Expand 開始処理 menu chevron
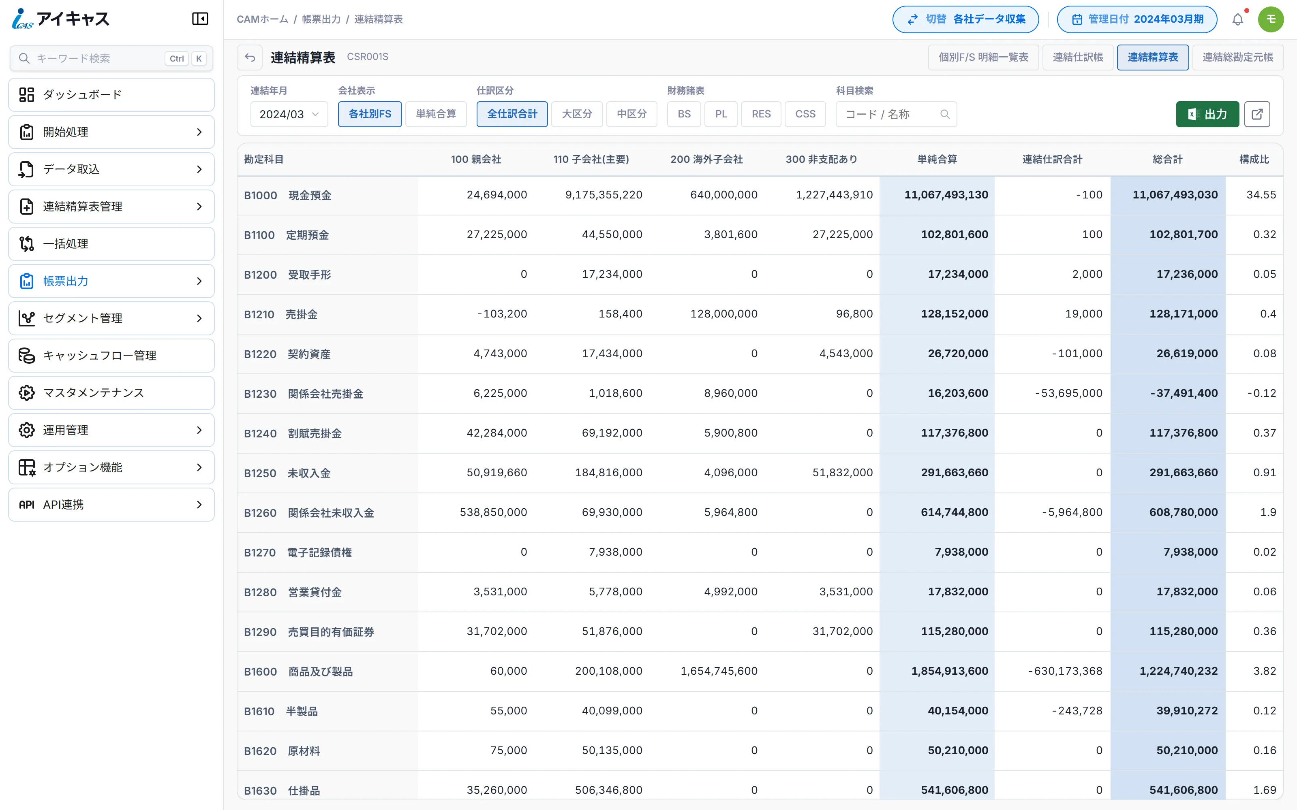The height and width of the screenshot is (810, 1297). coord(199,132)
